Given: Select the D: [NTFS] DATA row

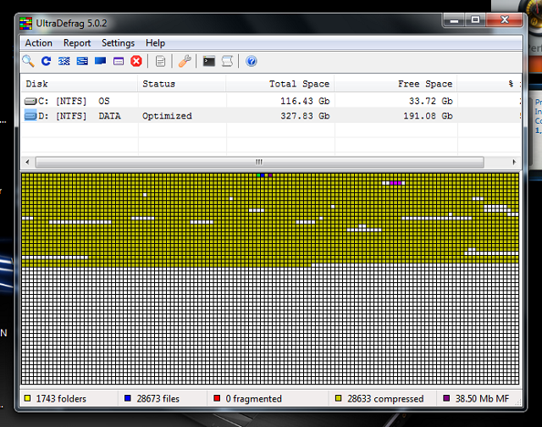Looking at the screenshot, I should pos(271,116).
